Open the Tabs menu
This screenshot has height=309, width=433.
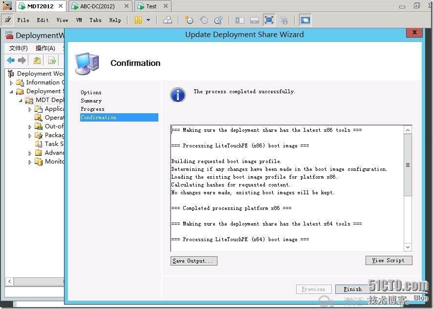coord(95,20)
